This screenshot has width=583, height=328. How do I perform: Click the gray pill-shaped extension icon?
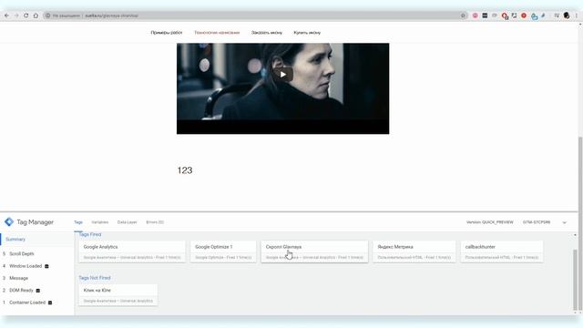[495, 15]
